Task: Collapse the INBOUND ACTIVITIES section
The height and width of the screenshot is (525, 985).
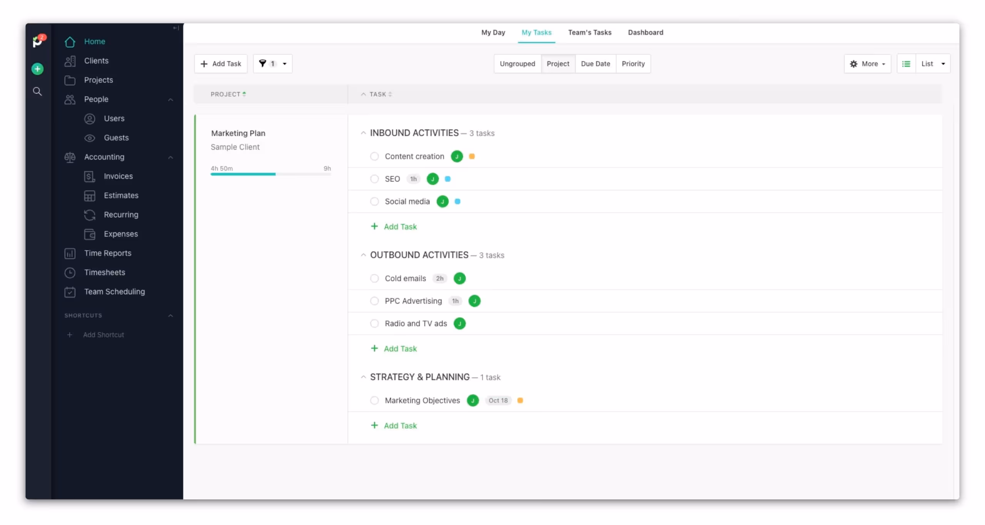Action: coord(363,133)
